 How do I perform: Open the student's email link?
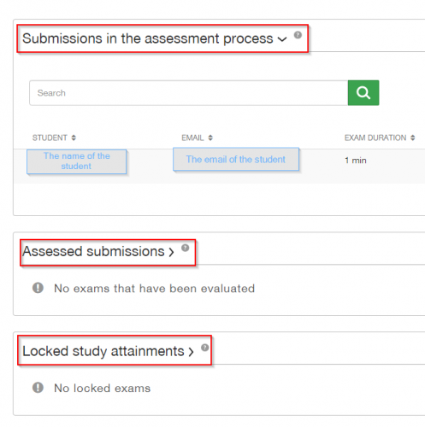pyautogui.click(x=236, y=159)
